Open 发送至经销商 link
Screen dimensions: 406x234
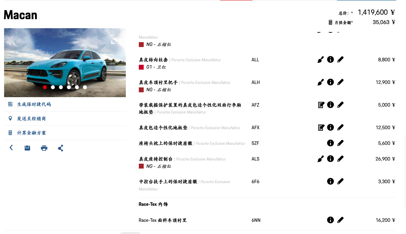coord(31,118)
